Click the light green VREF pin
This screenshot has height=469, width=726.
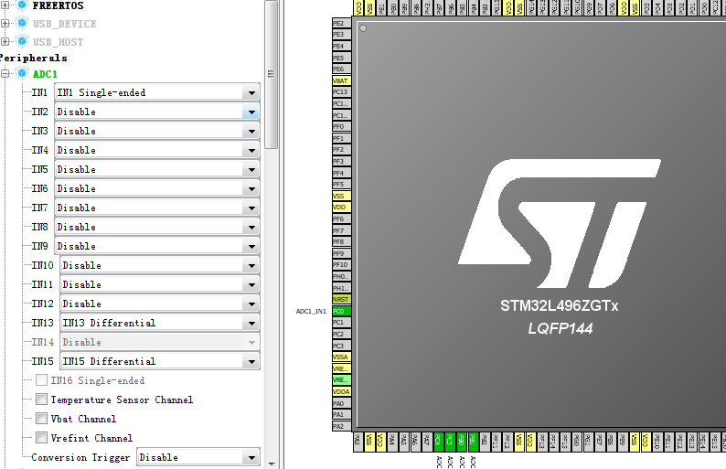pos(341,380)
